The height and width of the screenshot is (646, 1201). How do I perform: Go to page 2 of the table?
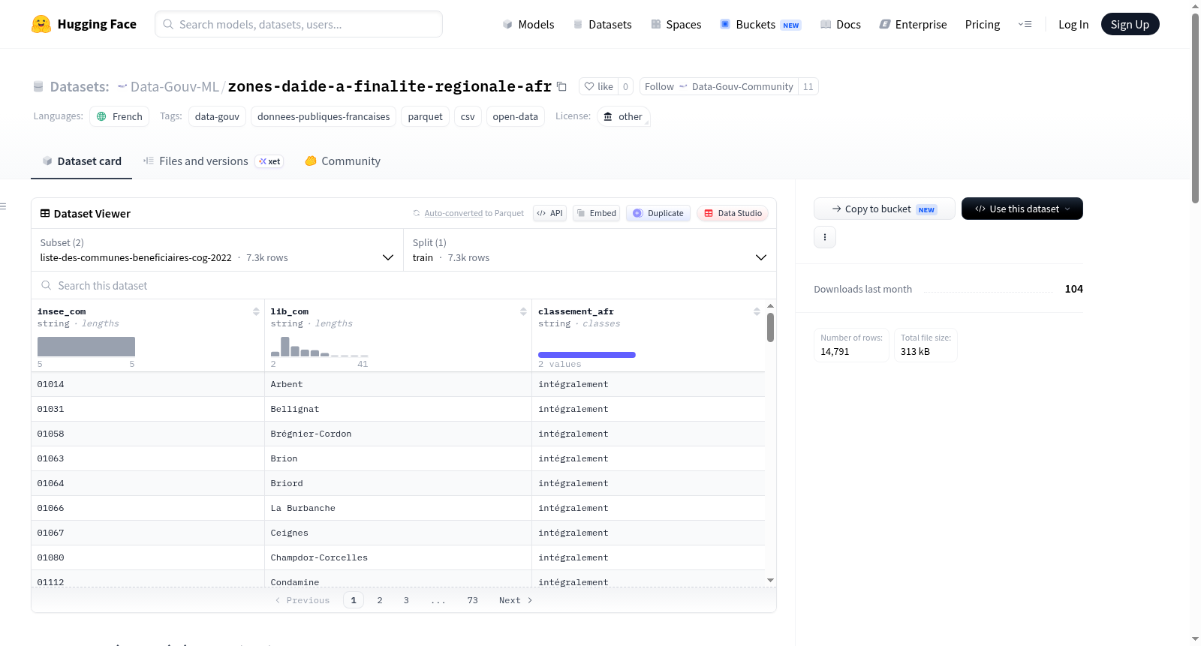click(380, 600)
